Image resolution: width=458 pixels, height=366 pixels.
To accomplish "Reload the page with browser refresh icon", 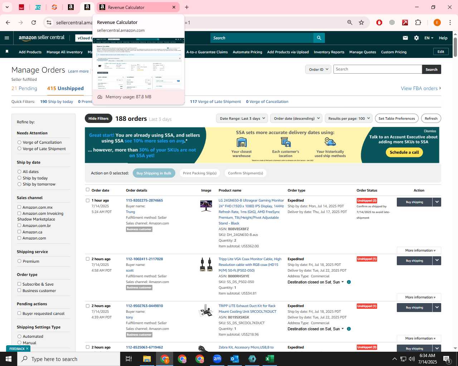I will coord(34,23).
